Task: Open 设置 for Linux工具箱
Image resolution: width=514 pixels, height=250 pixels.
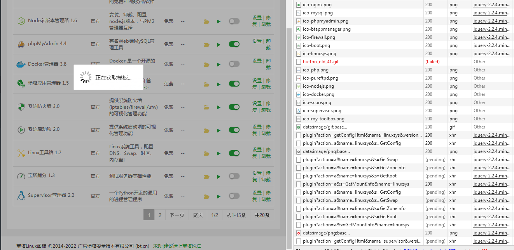Action: [x=257, y=150]
